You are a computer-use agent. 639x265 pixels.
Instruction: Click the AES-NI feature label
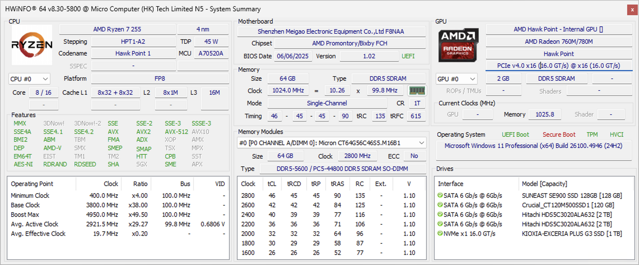coord(23,164)
